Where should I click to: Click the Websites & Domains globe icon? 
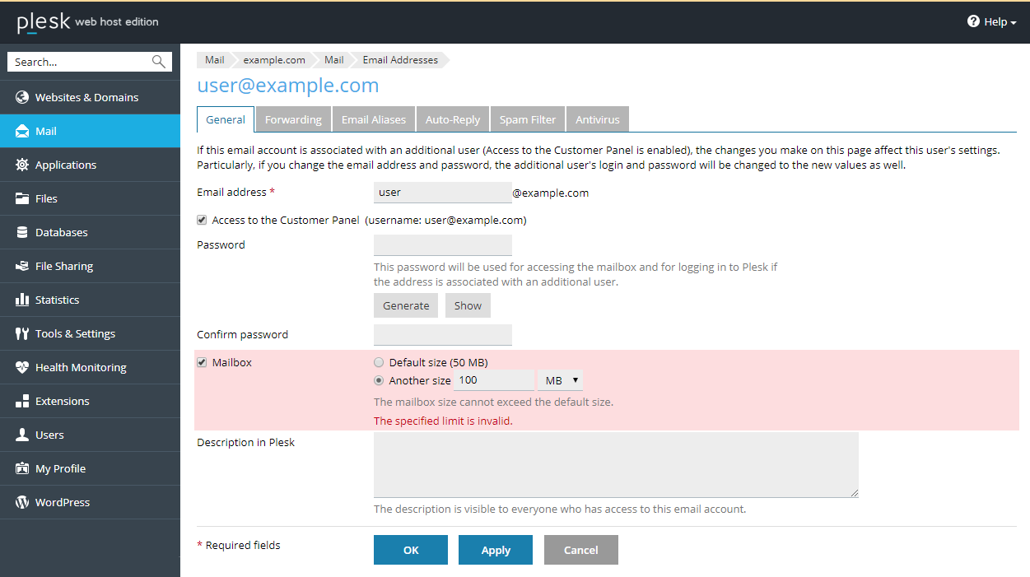click(22, 97)
